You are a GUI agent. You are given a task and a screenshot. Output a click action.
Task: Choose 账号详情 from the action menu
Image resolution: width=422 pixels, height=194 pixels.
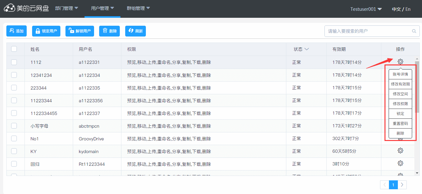(x=400, y=74)
